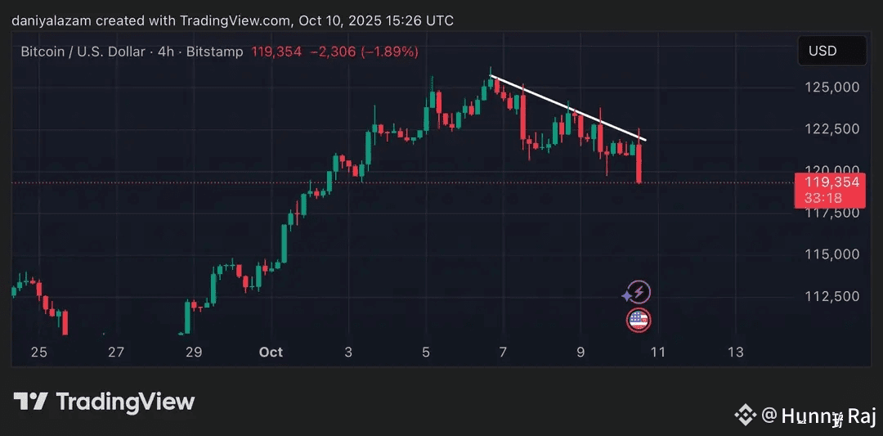Viewport: 883px width, 436px height.
Task: Click date 25 on the time axis
Action: [38, 352]
